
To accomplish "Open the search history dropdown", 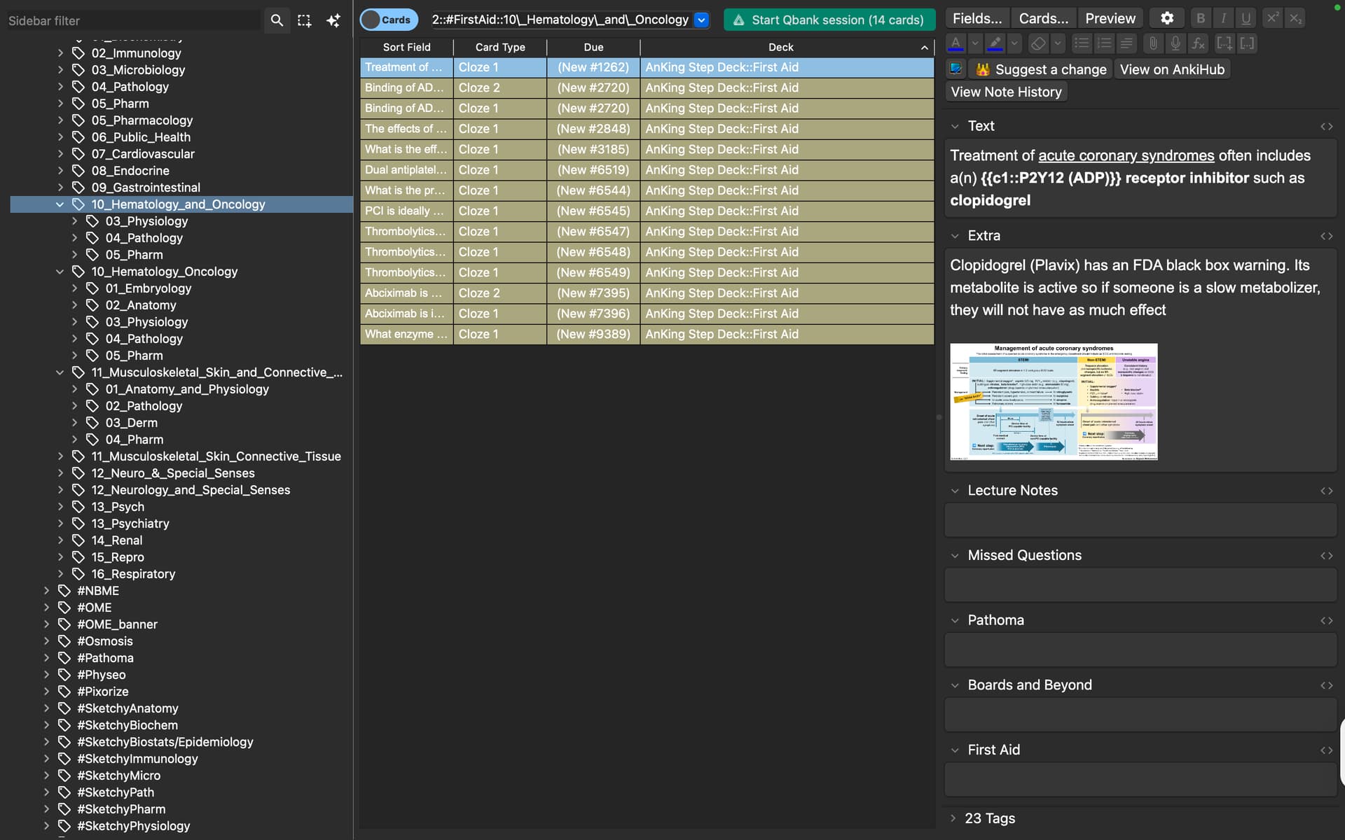I will (701, 20).
